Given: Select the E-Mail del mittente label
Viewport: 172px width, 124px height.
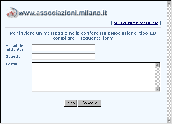Looking at the screenshot, I should (15, 47).
